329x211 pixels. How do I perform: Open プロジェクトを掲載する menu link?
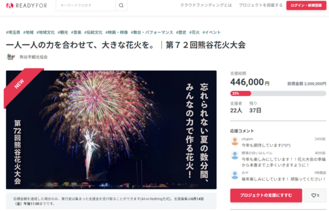tap(261, 5)
